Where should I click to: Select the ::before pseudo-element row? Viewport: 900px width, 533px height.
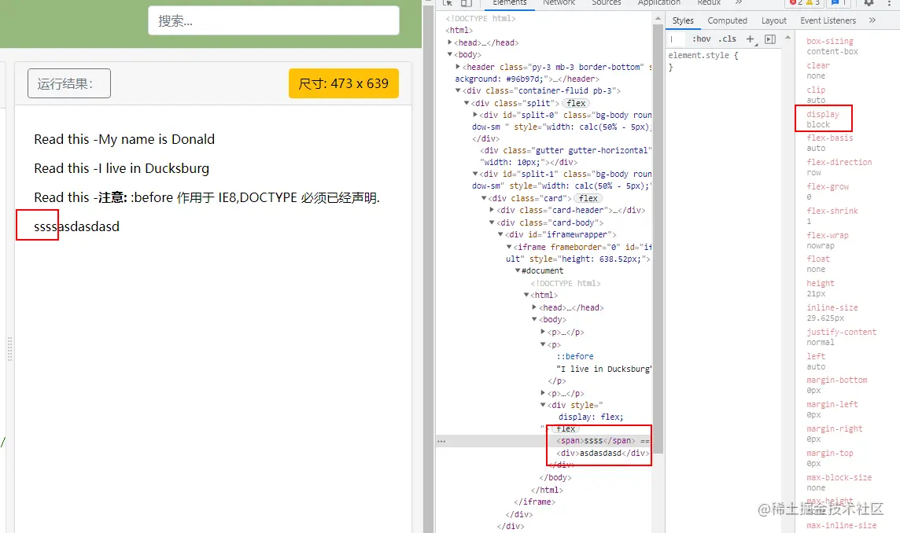(x=574, y=356)
